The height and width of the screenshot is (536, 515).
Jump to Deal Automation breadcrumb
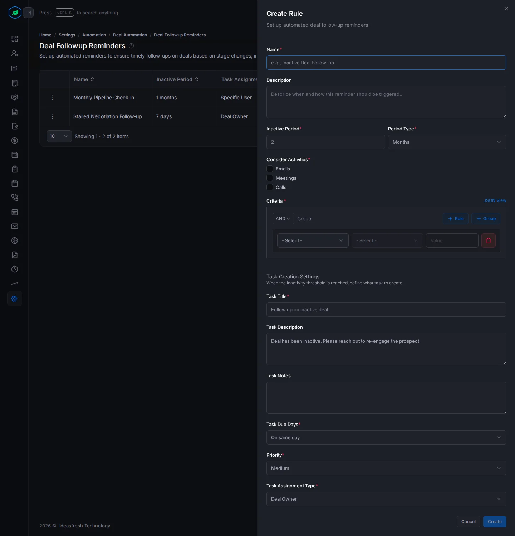[x=130, y=35]
